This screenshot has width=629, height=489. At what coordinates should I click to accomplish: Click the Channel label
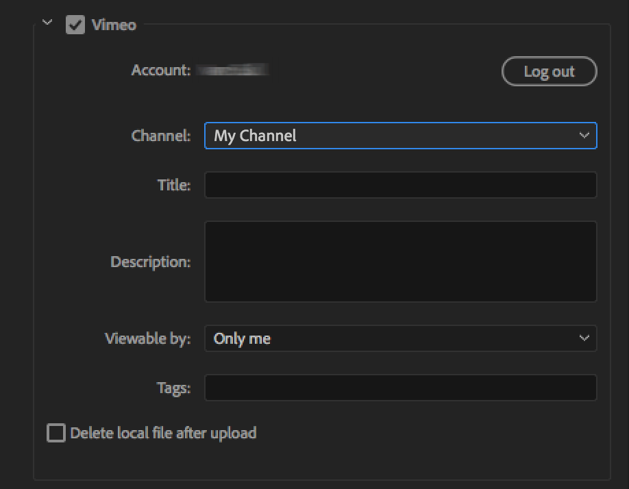click(160, 136)
